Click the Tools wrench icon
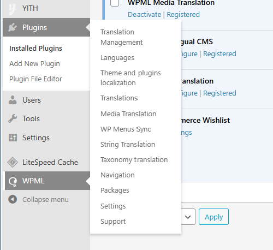The height and width of the screenshot is (250, 273). 13,118
